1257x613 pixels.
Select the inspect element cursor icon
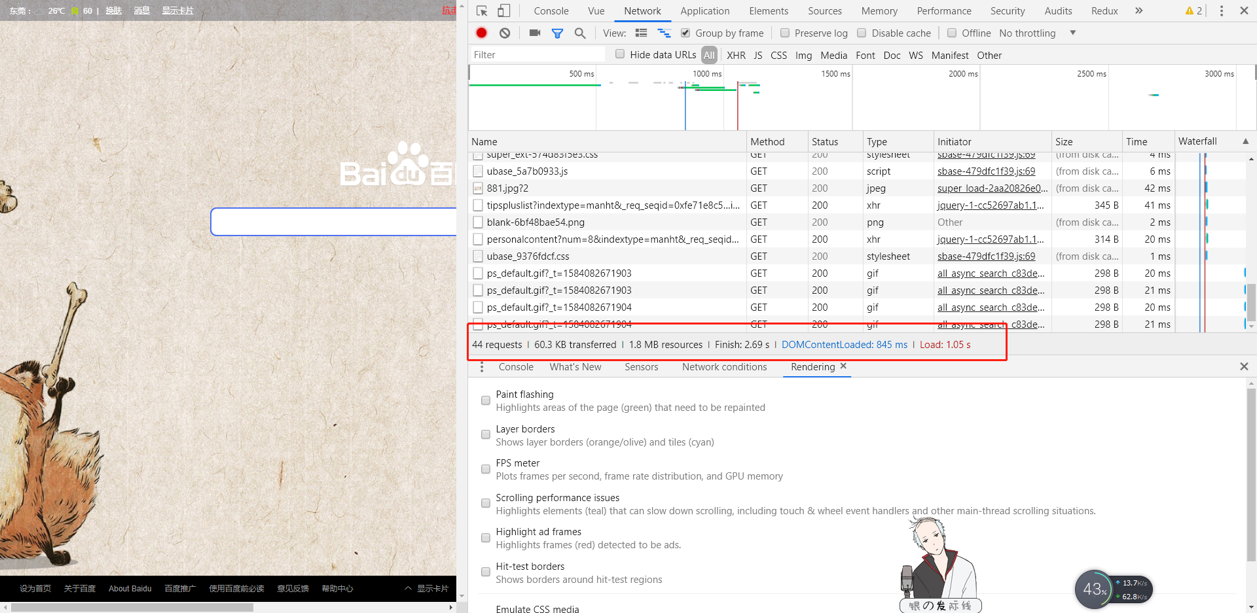pos(481,10)
